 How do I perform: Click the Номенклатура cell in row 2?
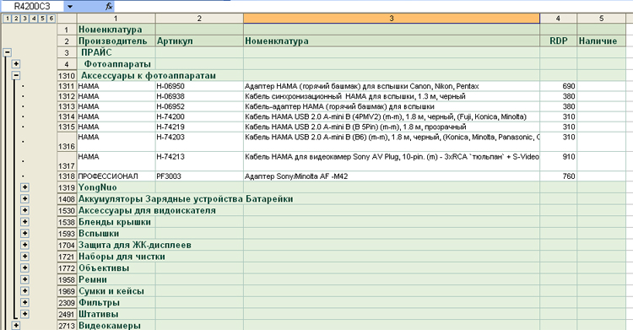coord(392,41)
